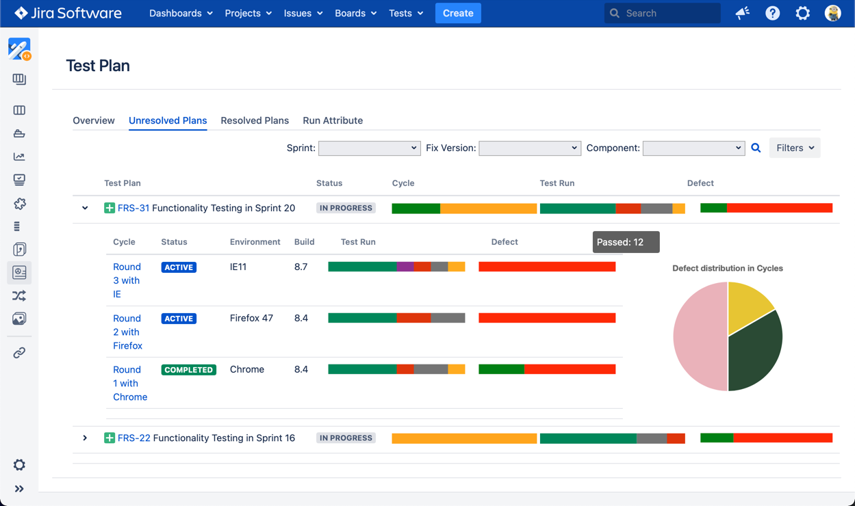Image resolution: width=855 pixels, height=506 pixels.
Task: Click the puzzle piece Components icon
Action: (19, 204)
